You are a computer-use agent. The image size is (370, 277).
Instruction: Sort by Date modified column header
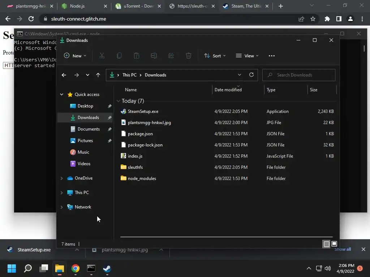tap(228, 90)
